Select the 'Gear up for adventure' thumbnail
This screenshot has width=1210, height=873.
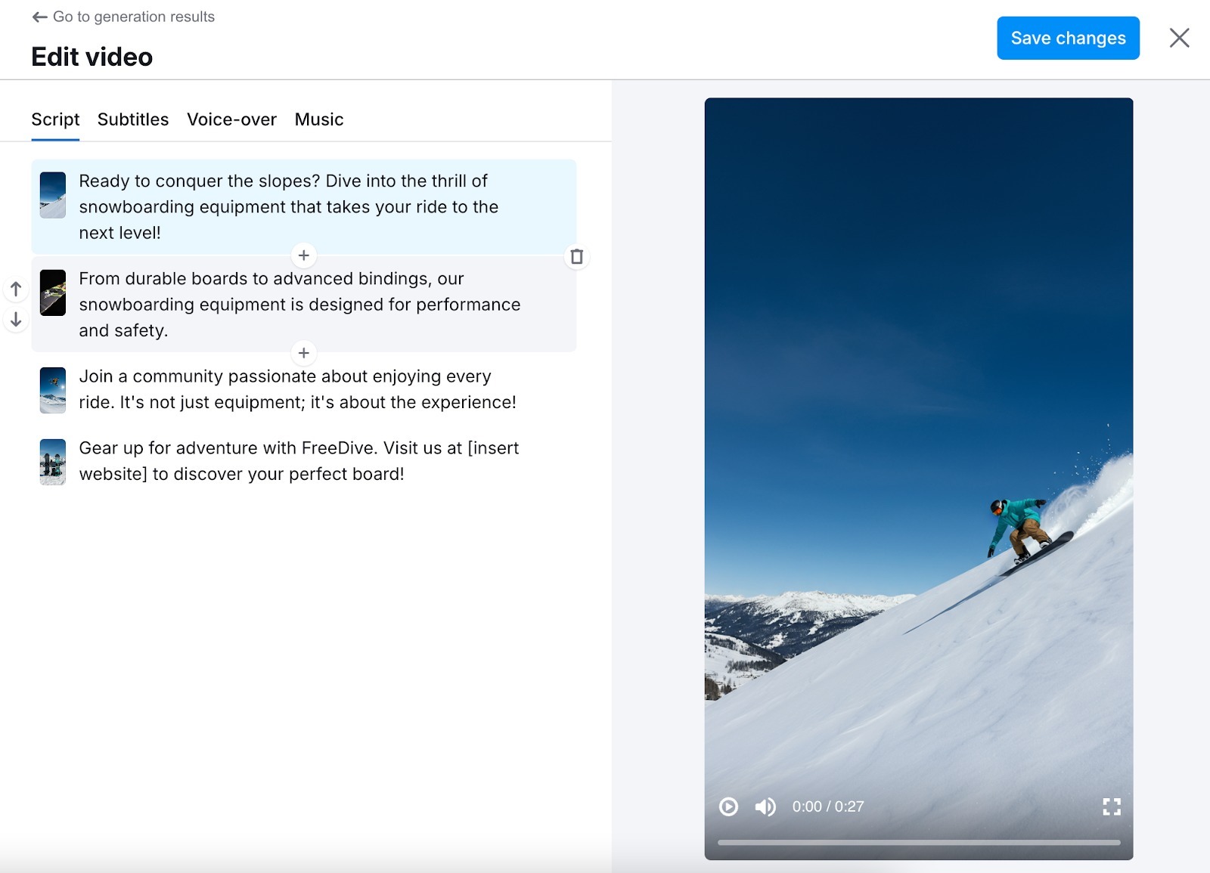pos(53,462)
